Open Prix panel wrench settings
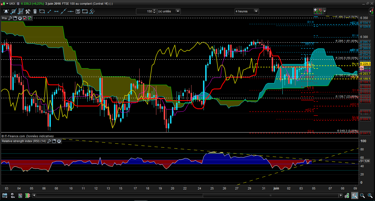This screenshot has width=375, height=201. (x=10, y=18)
